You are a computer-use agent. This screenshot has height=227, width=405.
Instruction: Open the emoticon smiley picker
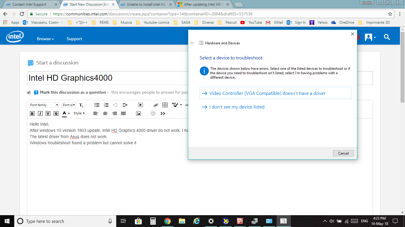click(153, 113)
